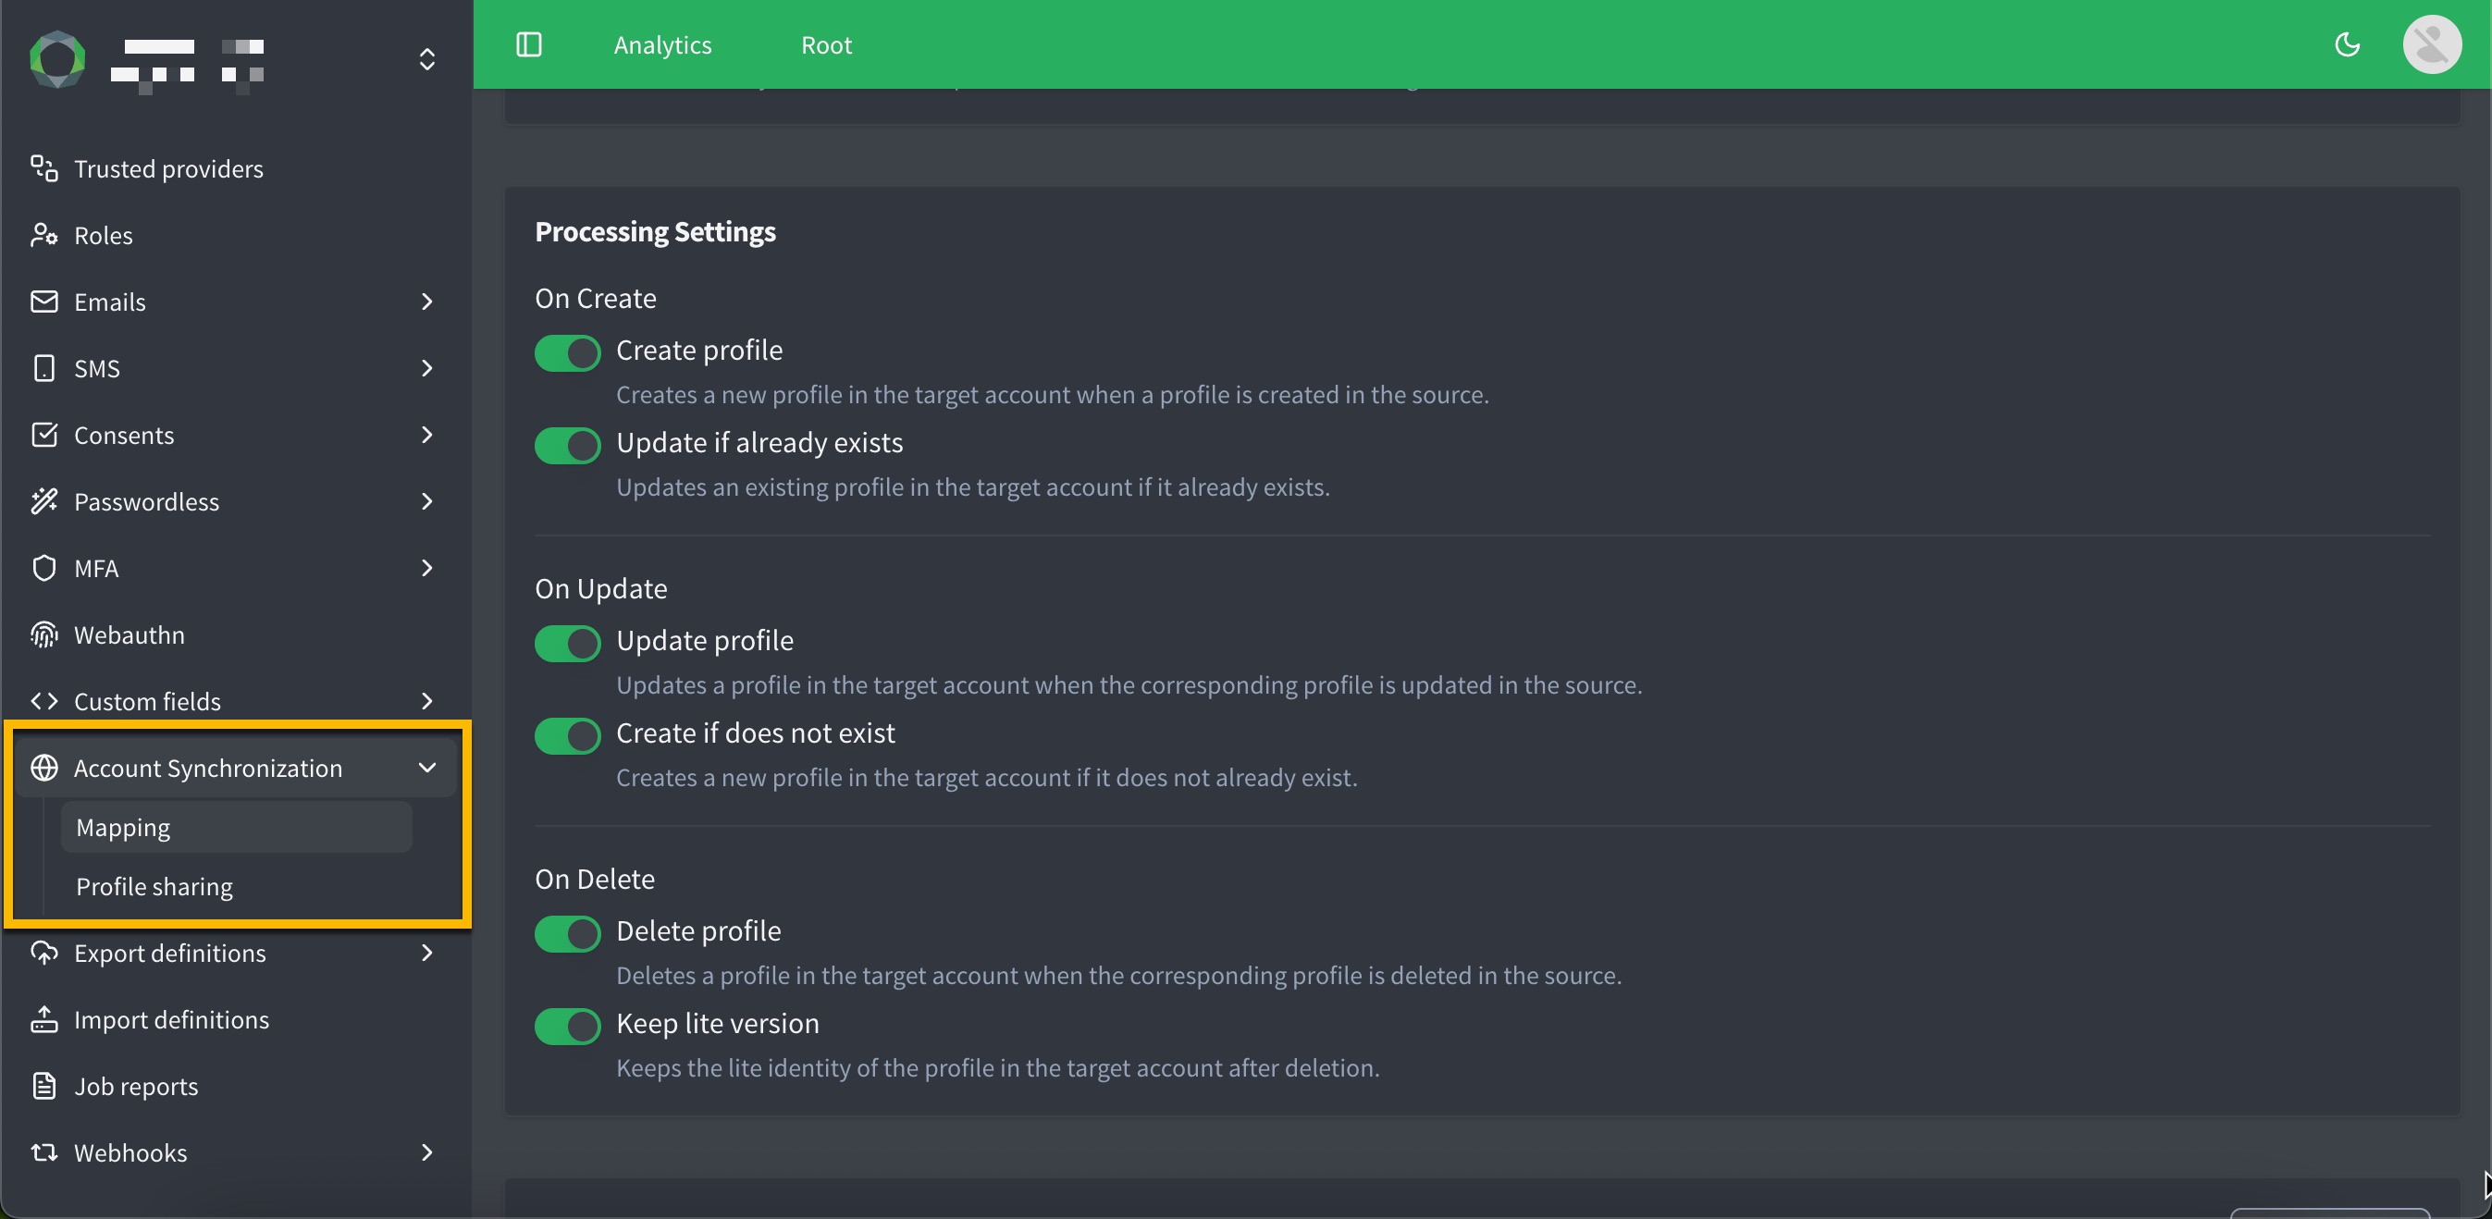Image resolution: width=2492 pixels, height=1219 pixels.
Task: Turn off Update if already exists
Action: (568, 445)
